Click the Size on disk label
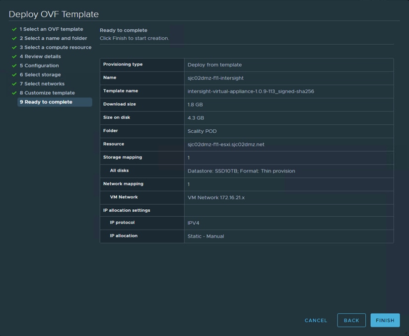This screenshot has height=336, width=409. (x=117, y=118)
